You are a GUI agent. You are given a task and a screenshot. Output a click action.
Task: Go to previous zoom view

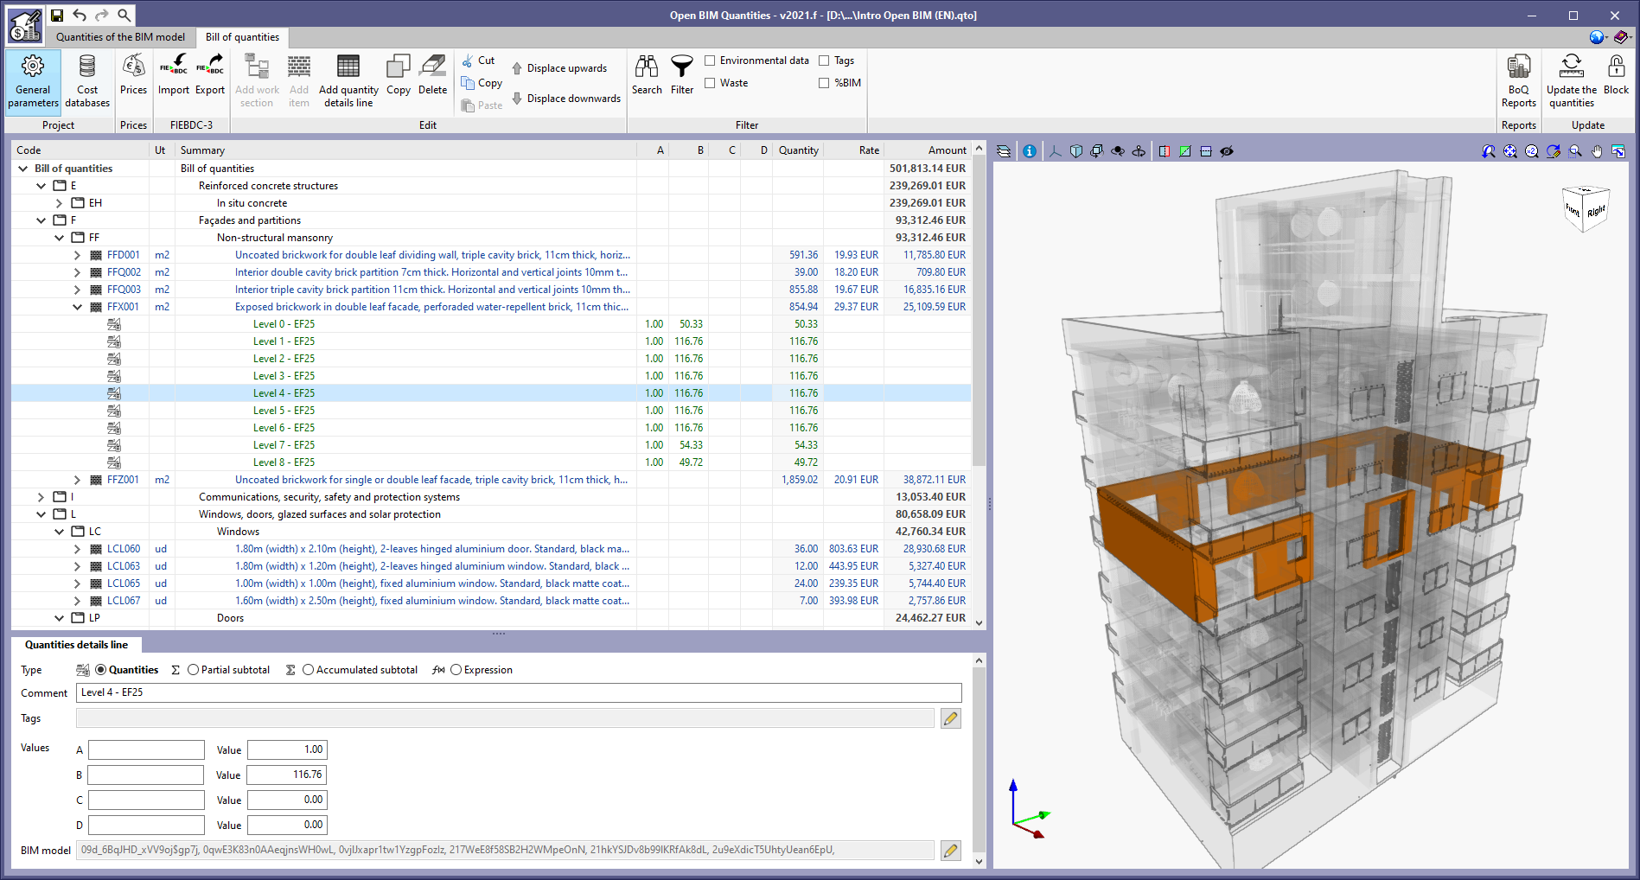(x=1489, y=151)
